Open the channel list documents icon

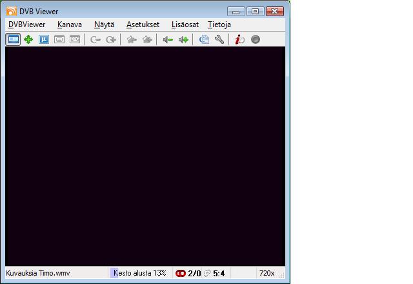204,39
